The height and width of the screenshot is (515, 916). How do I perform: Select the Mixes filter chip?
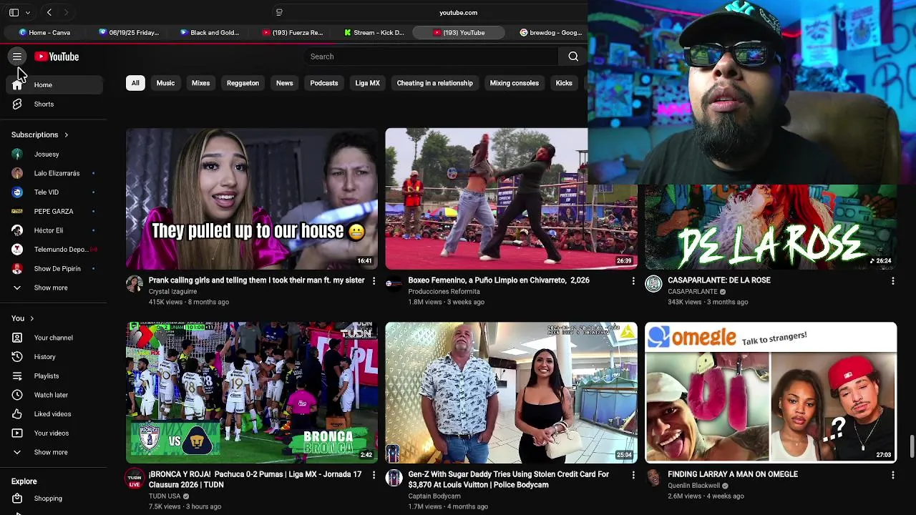[x=200, y=83]
